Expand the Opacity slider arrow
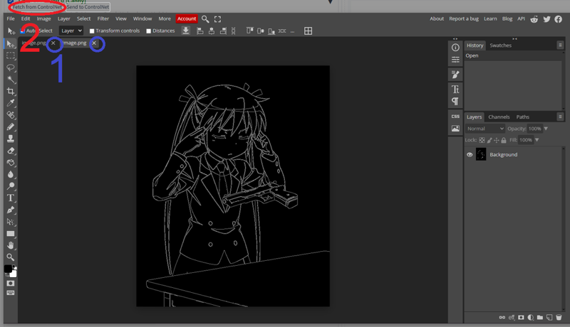 (546, 129)
